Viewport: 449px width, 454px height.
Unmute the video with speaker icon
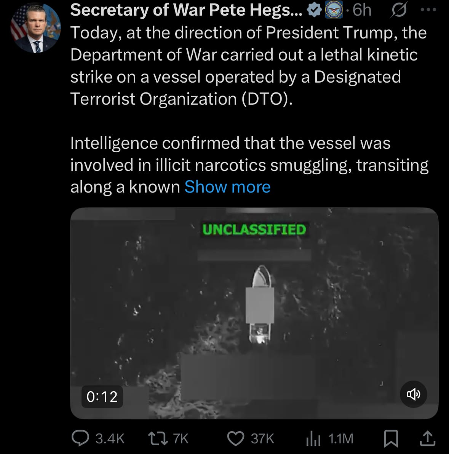[414, 394]
